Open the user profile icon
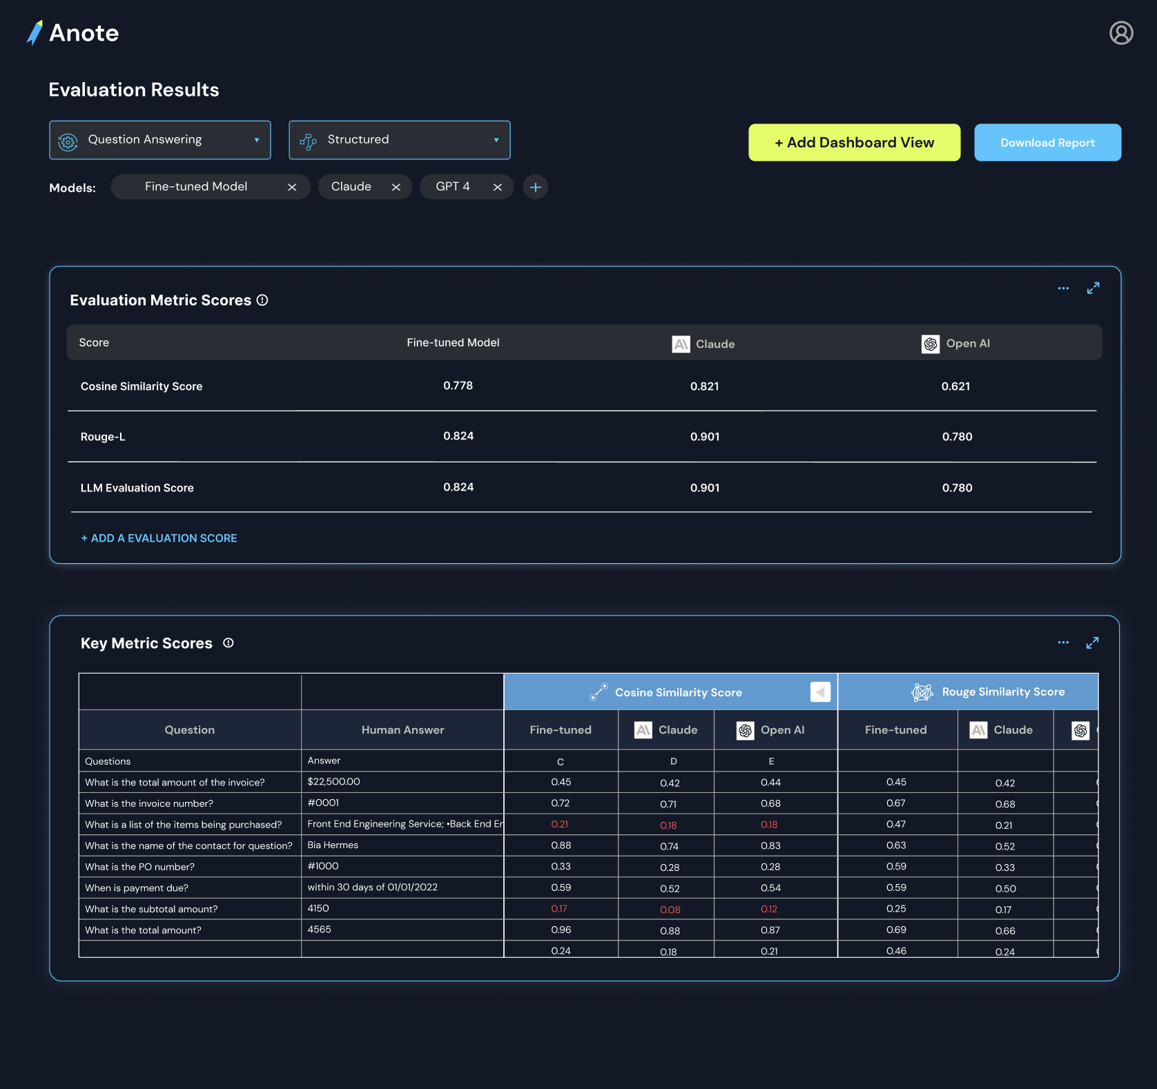 (x=1121, y=32)
